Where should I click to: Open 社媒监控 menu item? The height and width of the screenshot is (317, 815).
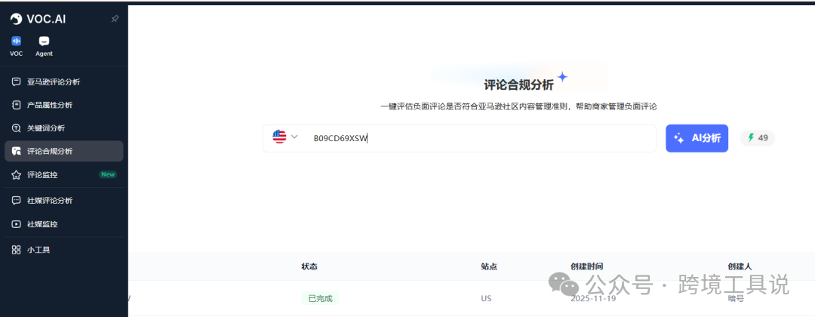click(64, 224)
